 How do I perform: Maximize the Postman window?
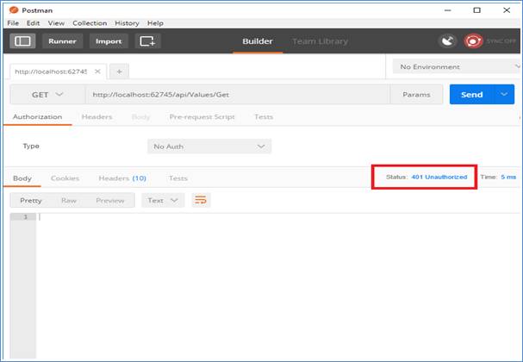[477, 10]
